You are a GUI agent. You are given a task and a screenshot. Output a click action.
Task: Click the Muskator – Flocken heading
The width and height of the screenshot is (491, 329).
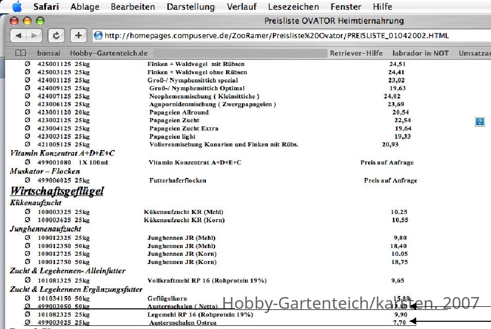(x=45, y=171)
